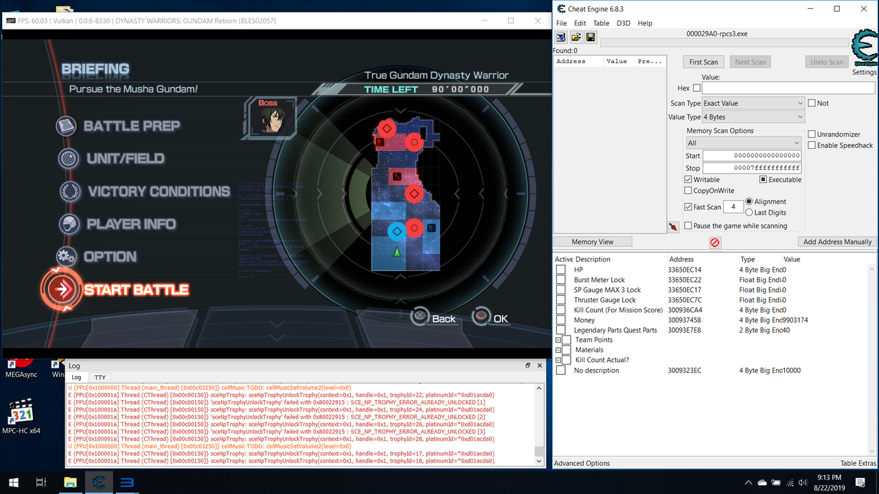Toggle the Fast Scan checkbox

point(688,207)
